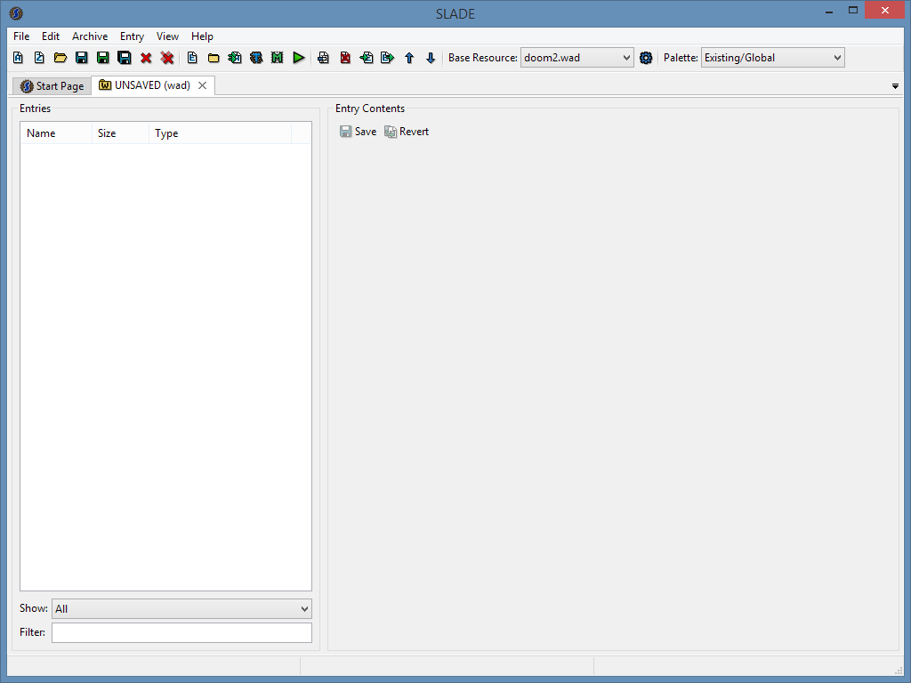Switch to the Start Page tab
The width and height of the screenshot is (911, 683).
(x=52, y=86)
